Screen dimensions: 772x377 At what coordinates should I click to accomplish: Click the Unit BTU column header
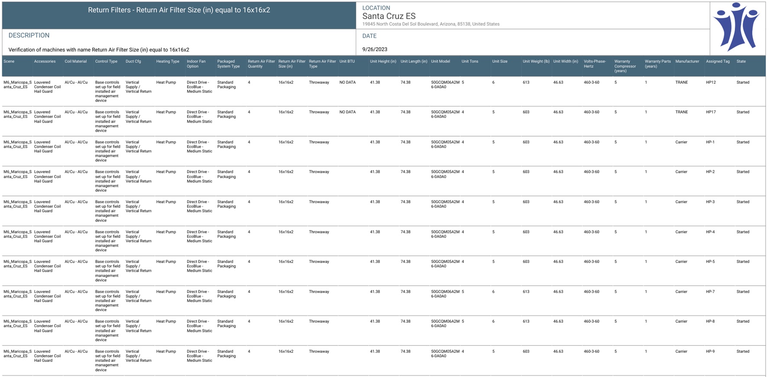(x=347, y=62)
